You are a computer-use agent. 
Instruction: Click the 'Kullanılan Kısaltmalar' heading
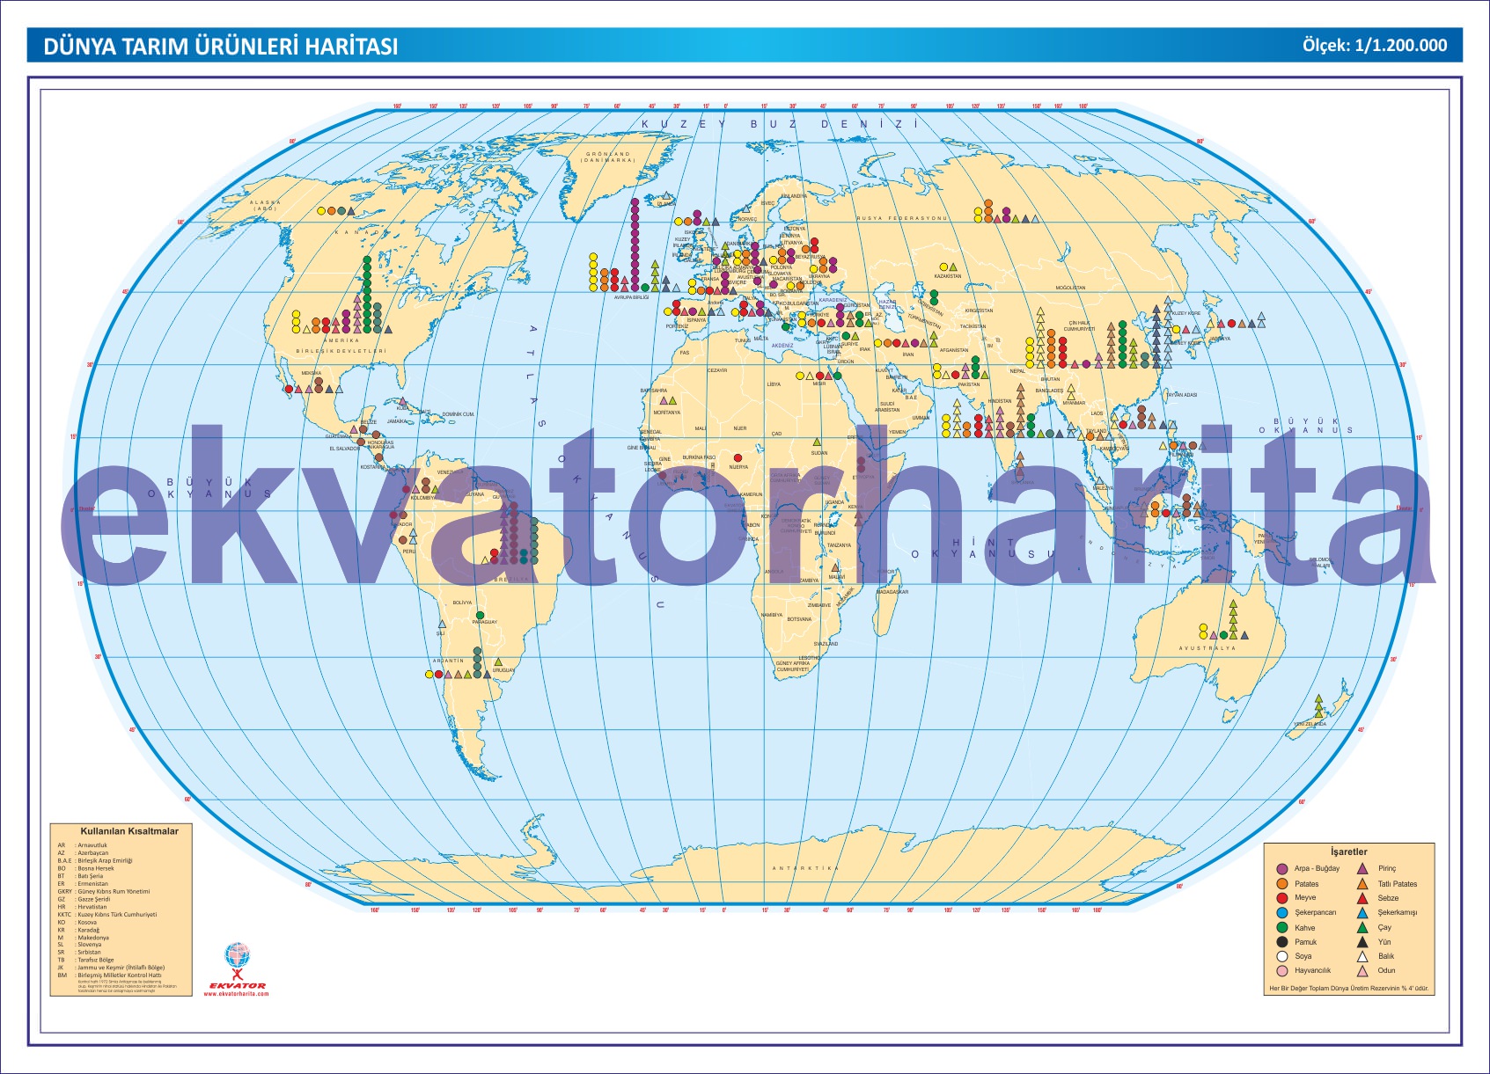point(129,831)
